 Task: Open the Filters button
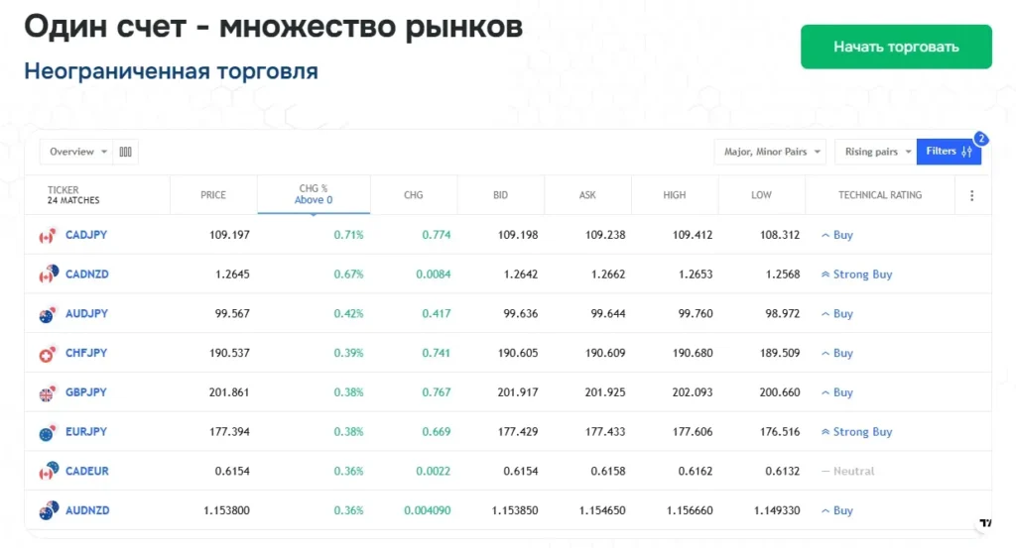[x=948, y=152]
